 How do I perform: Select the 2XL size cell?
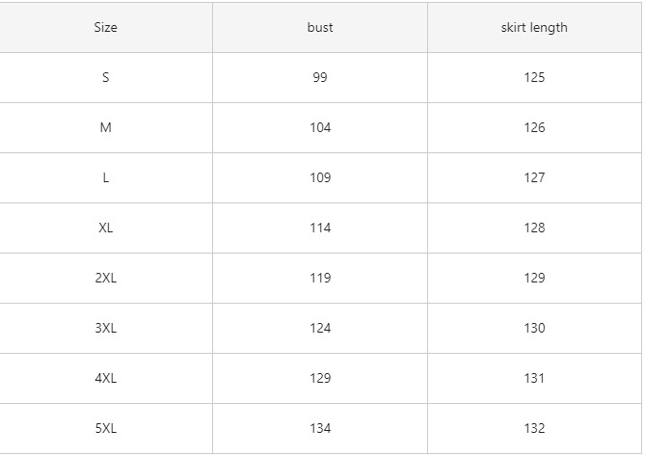[106, 278]
